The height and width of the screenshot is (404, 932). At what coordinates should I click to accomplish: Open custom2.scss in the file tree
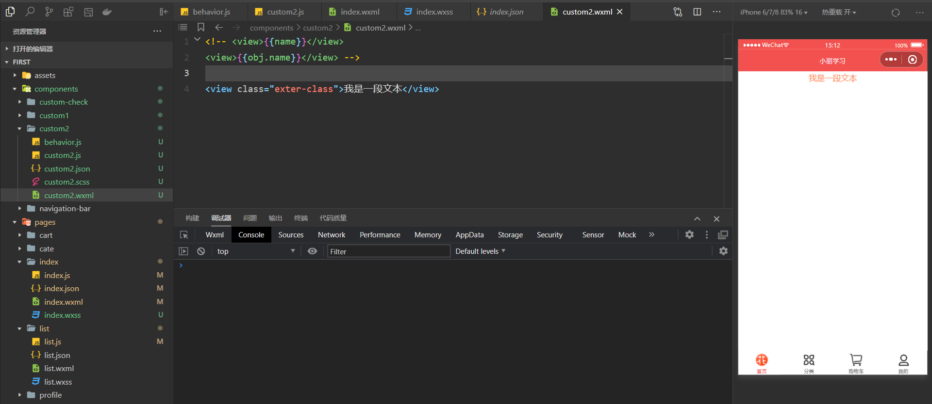pos(67,182)
